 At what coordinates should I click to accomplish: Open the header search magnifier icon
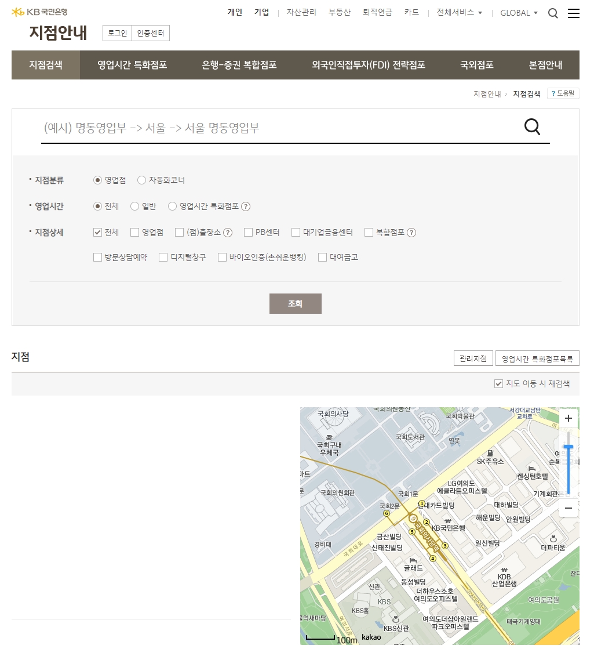[553, 13]
